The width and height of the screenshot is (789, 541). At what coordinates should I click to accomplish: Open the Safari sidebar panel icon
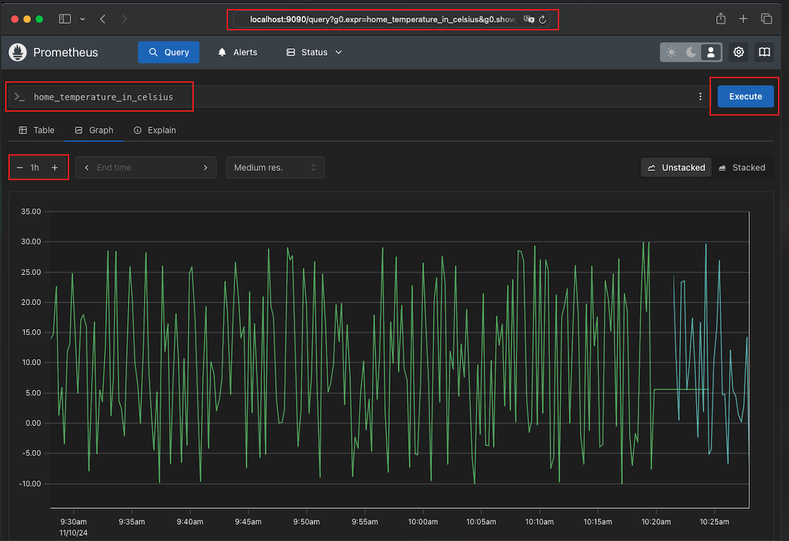(65, 19)
